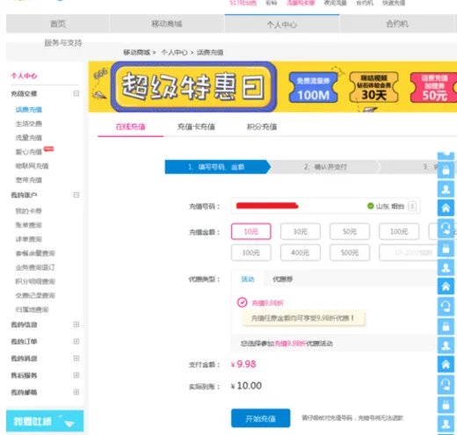Viewport: 457px width, 435px height.
Task: Open 积分明细查询 in the sidebar
Action: 35,281
